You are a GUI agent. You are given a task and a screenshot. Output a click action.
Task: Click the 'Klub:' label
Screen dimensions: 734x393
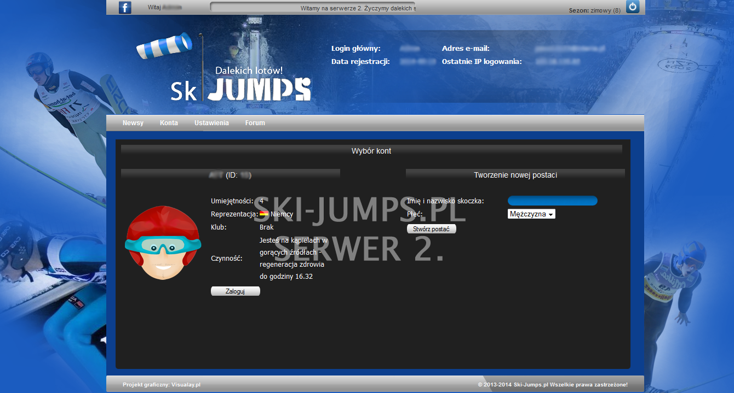click(x=219, y=227)
